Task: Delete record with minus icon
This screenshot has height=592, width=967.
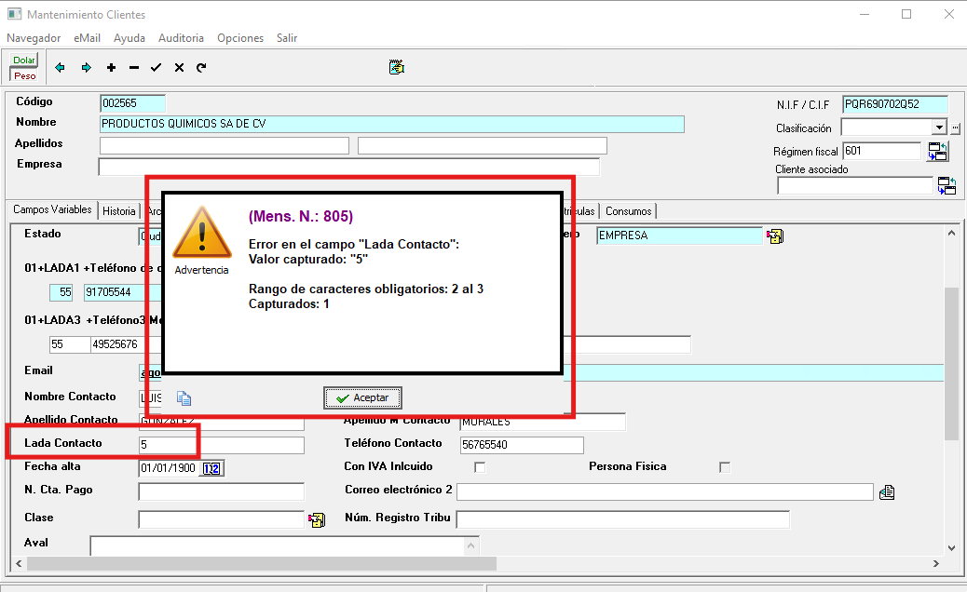Action: click(x=134, y=68)
